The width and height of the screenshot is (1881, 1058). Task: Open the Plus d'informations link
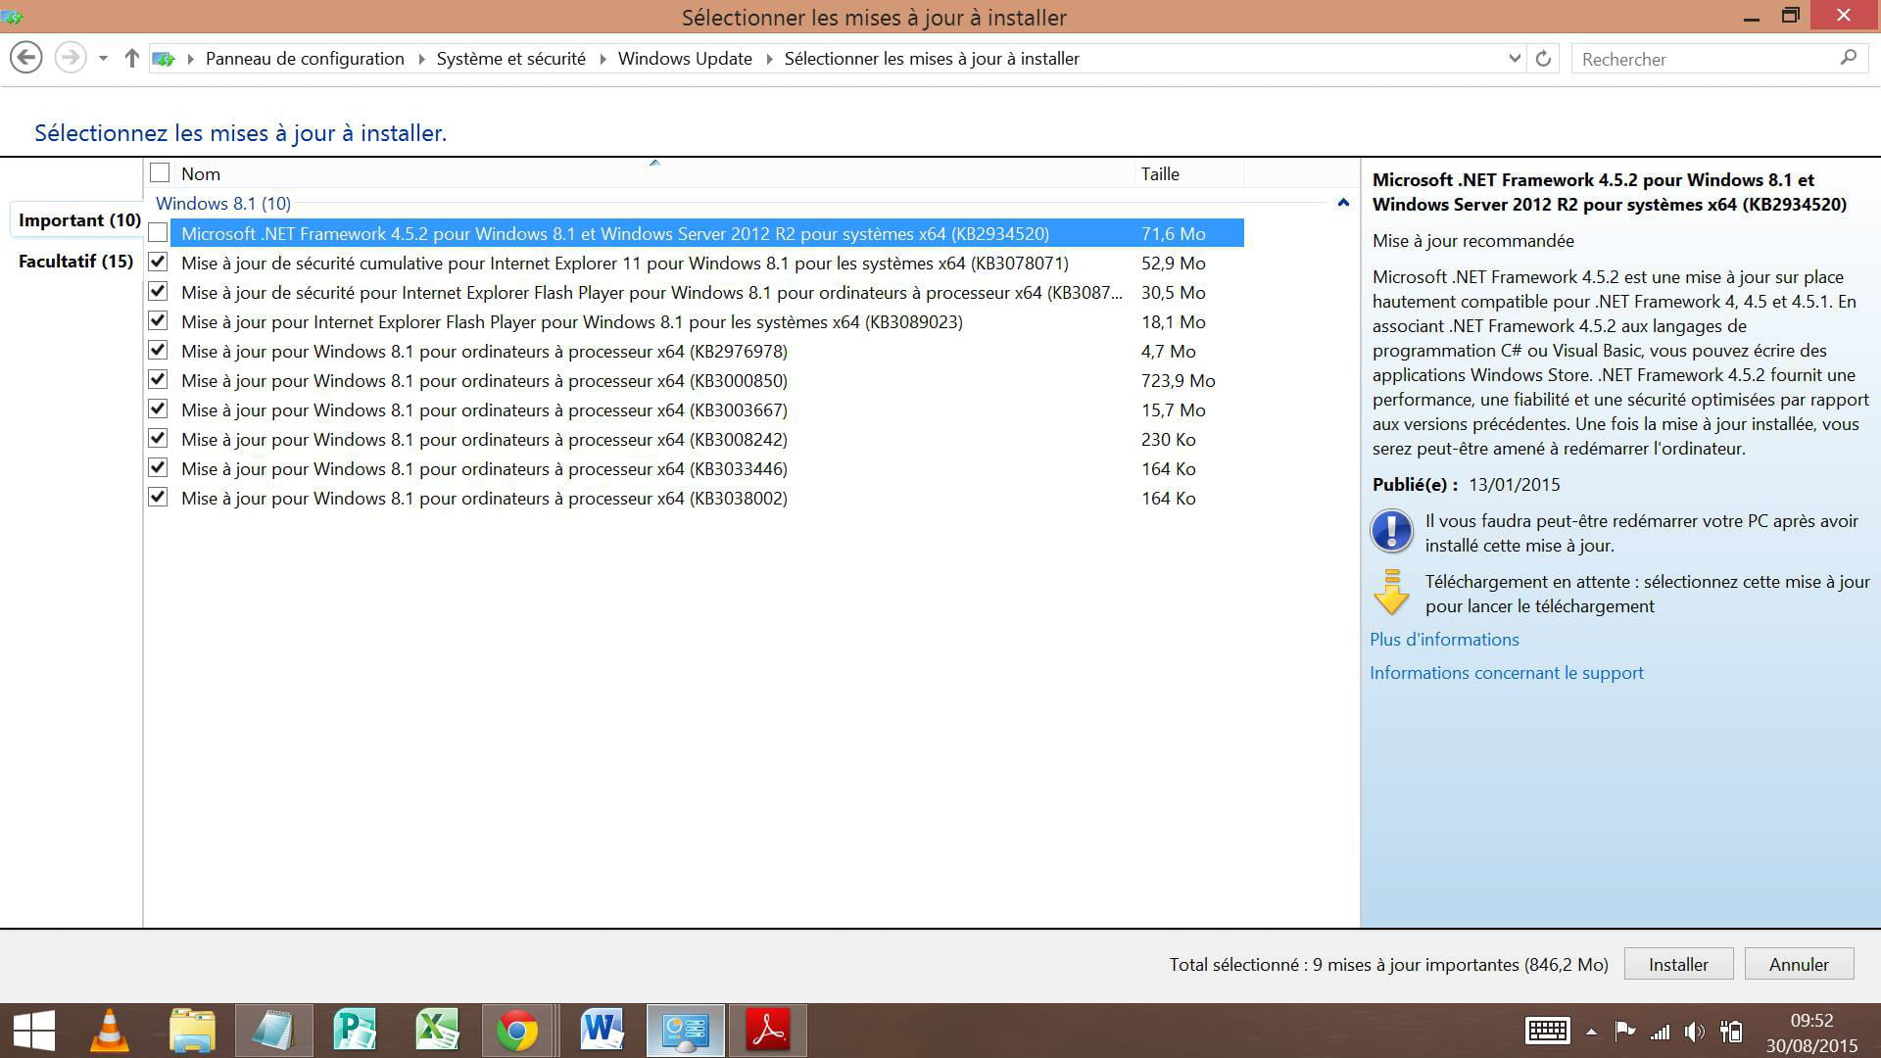1444,639
